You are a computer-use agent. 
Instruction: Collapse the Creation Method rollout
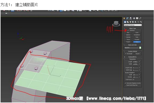[x=132, y=51]
